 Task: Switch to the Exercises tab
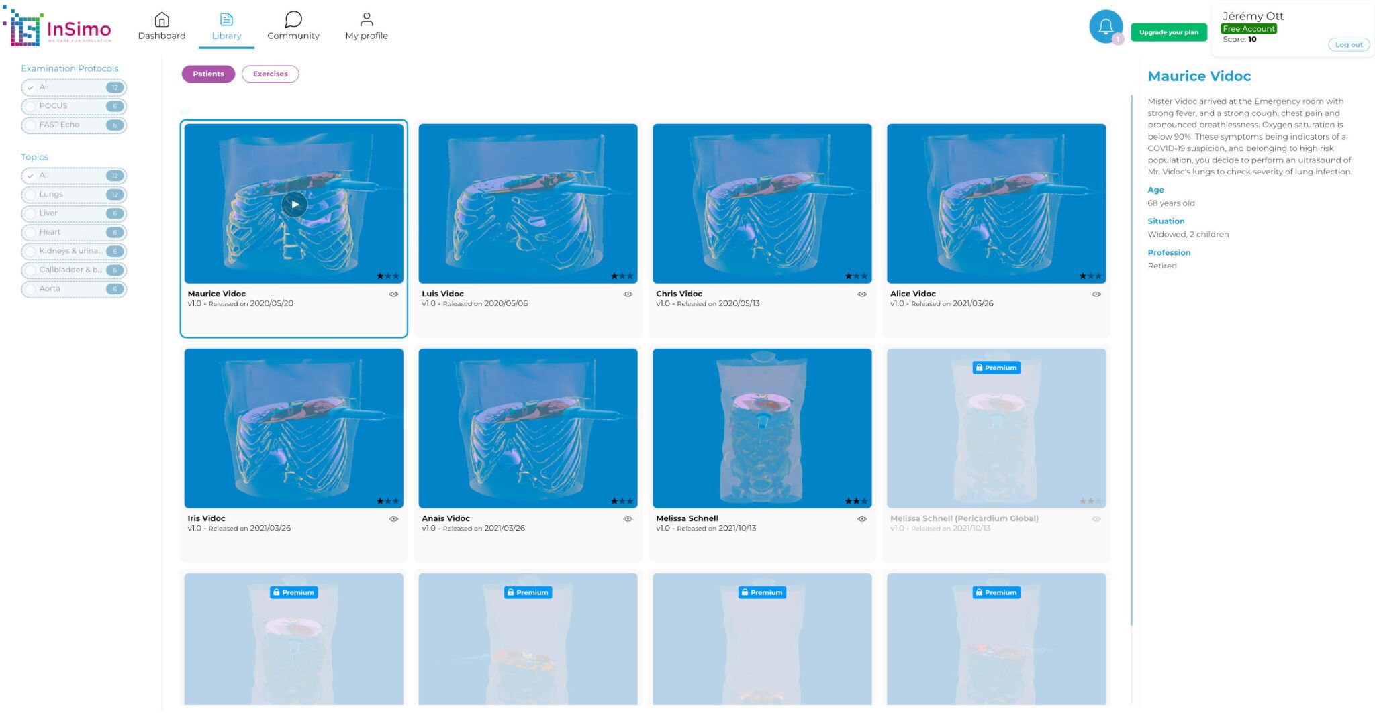[271, 74]
